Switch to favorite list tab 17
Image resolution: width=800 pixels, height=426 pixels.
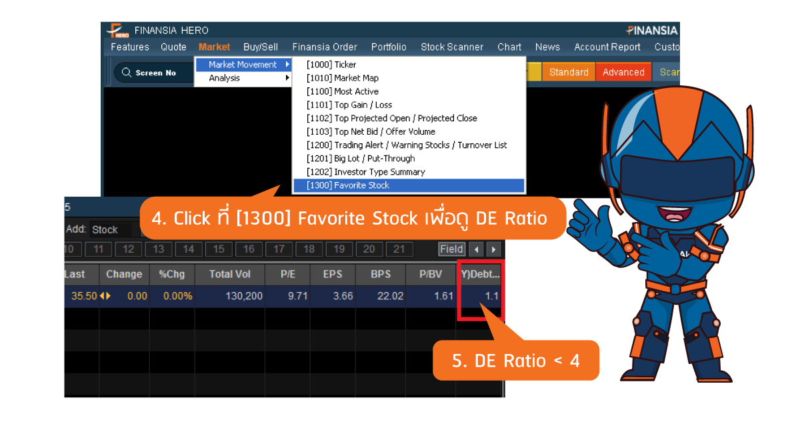tap(279, 249)
